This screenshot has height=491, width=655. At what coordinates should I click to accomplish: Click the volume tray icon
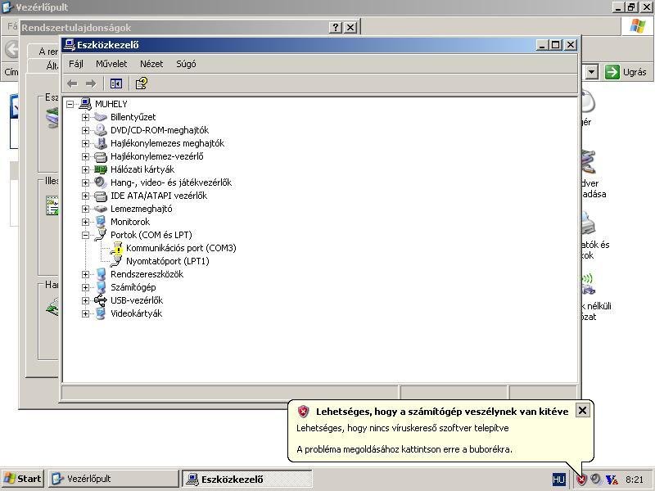[x=596, y=479]
